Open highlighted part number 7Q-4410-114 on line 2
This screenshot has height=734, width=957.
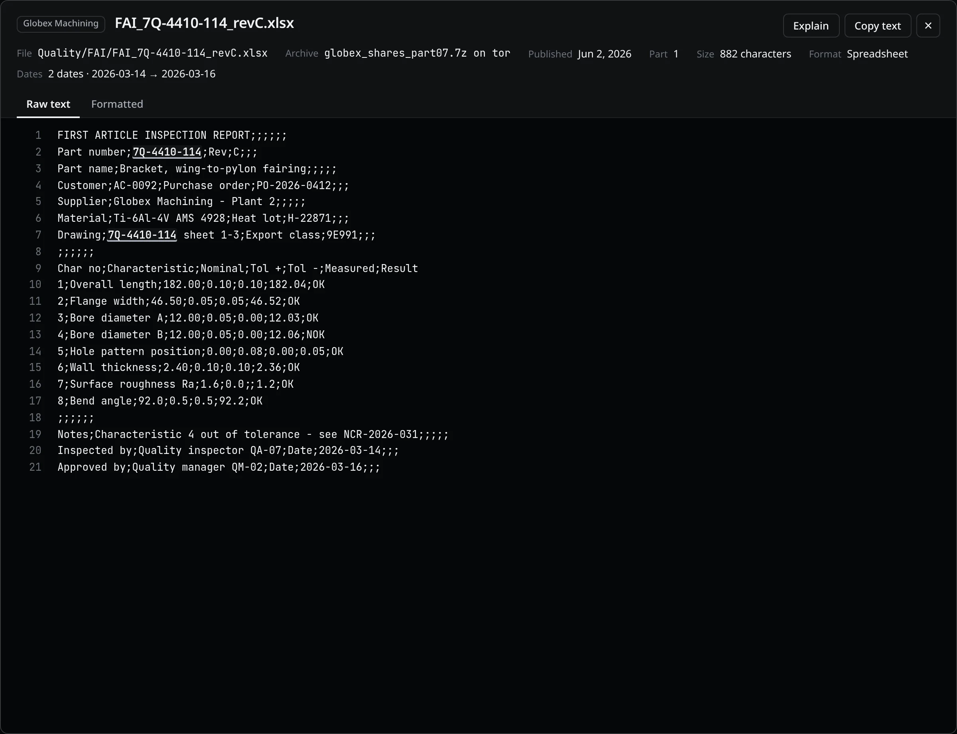[x=167, y=152]
